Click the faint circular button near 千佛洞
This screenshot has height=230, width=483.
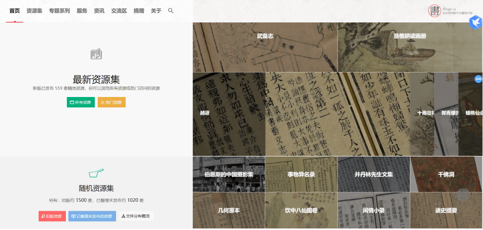click(463, 195)
